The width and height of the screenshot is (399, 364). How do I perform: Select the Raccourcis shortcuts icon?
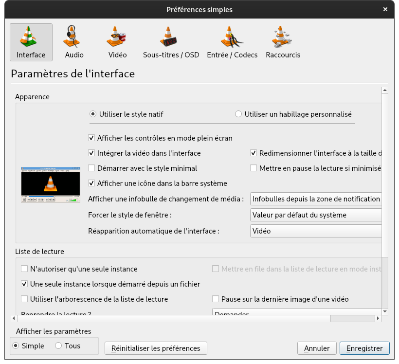(x=283, y=42)
